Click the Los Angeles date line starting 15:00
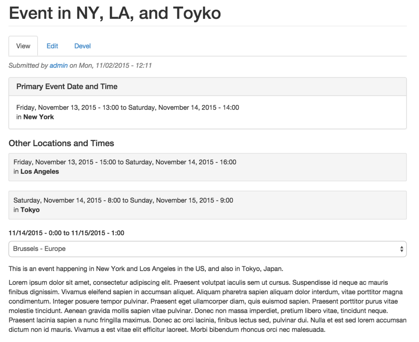The height and width of the screenshot is (342, 419). pos(125,162)
